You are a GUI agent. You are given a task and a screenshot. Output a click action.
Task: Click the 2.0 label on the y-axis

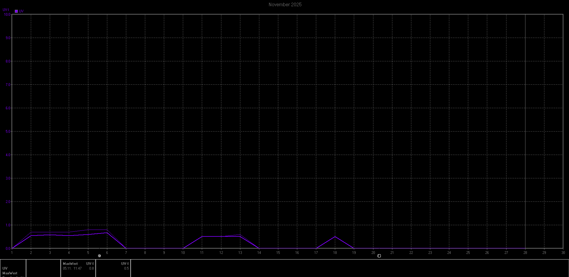click(8, 202)
